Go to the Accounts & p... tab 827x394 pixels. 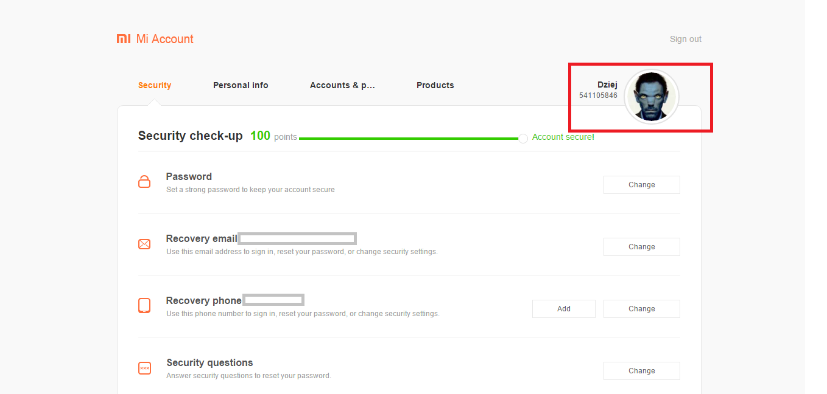click(342, 85)
